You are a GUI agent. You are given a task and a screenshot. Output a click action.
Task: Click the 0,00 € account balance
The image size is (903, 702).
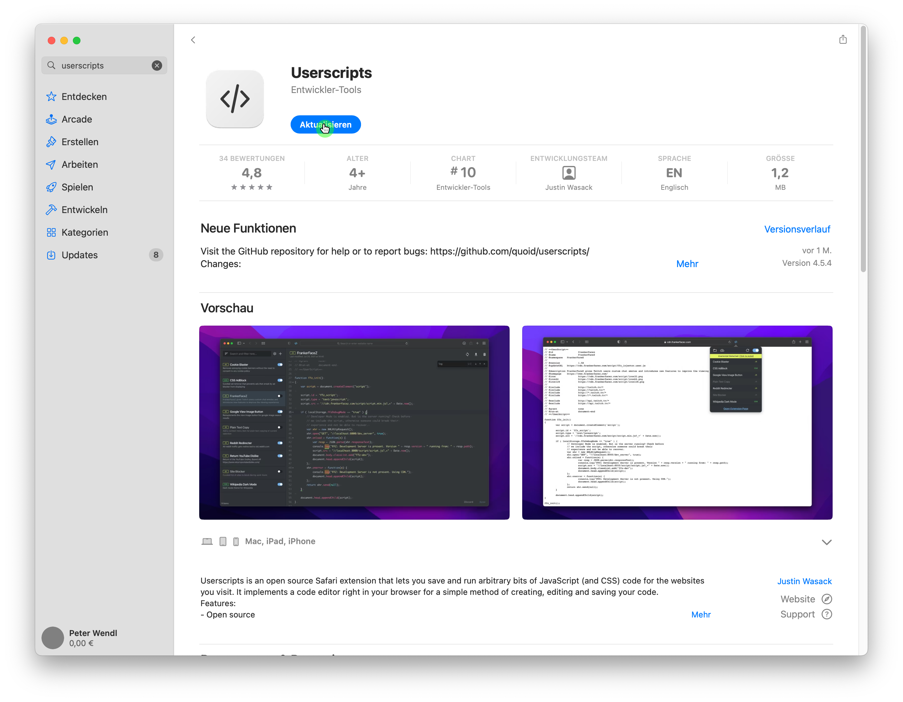pyautogui.click(x=81, y=643)
